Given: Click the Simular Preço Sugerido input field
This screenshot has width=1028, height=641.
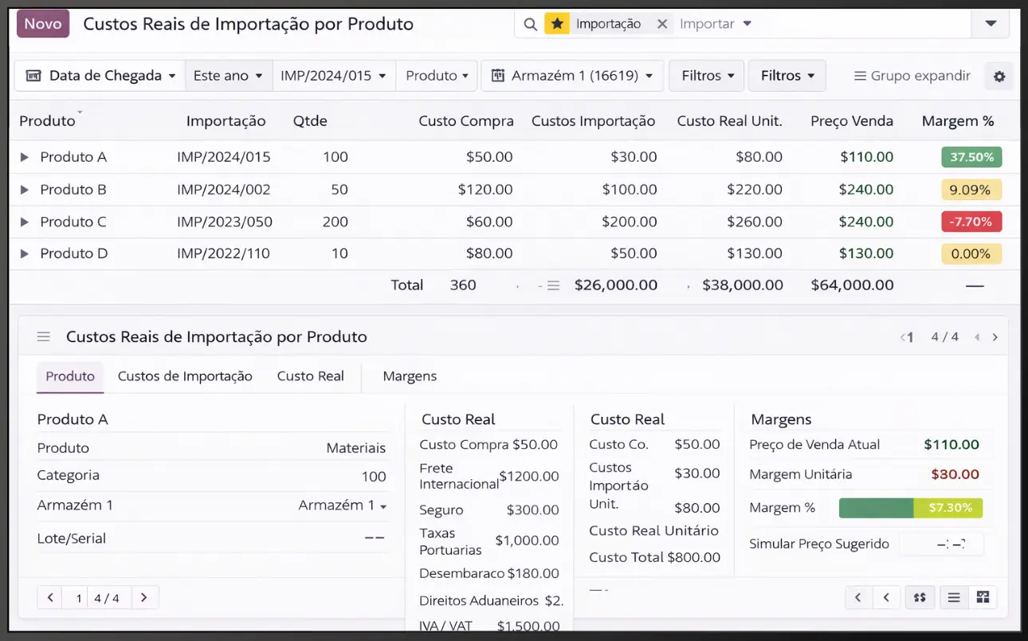Looking at the screenshot, I should tap(941, 545).
